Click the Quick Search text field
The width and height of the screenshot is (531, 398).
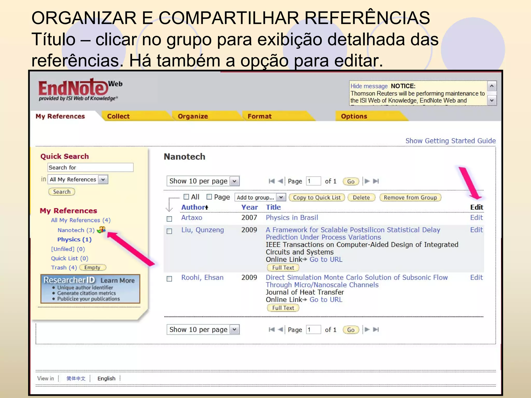tap(90, 167)
